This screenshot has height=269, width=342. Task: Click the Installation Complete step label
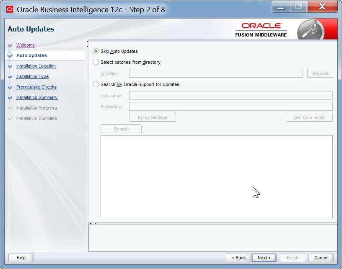36,118
